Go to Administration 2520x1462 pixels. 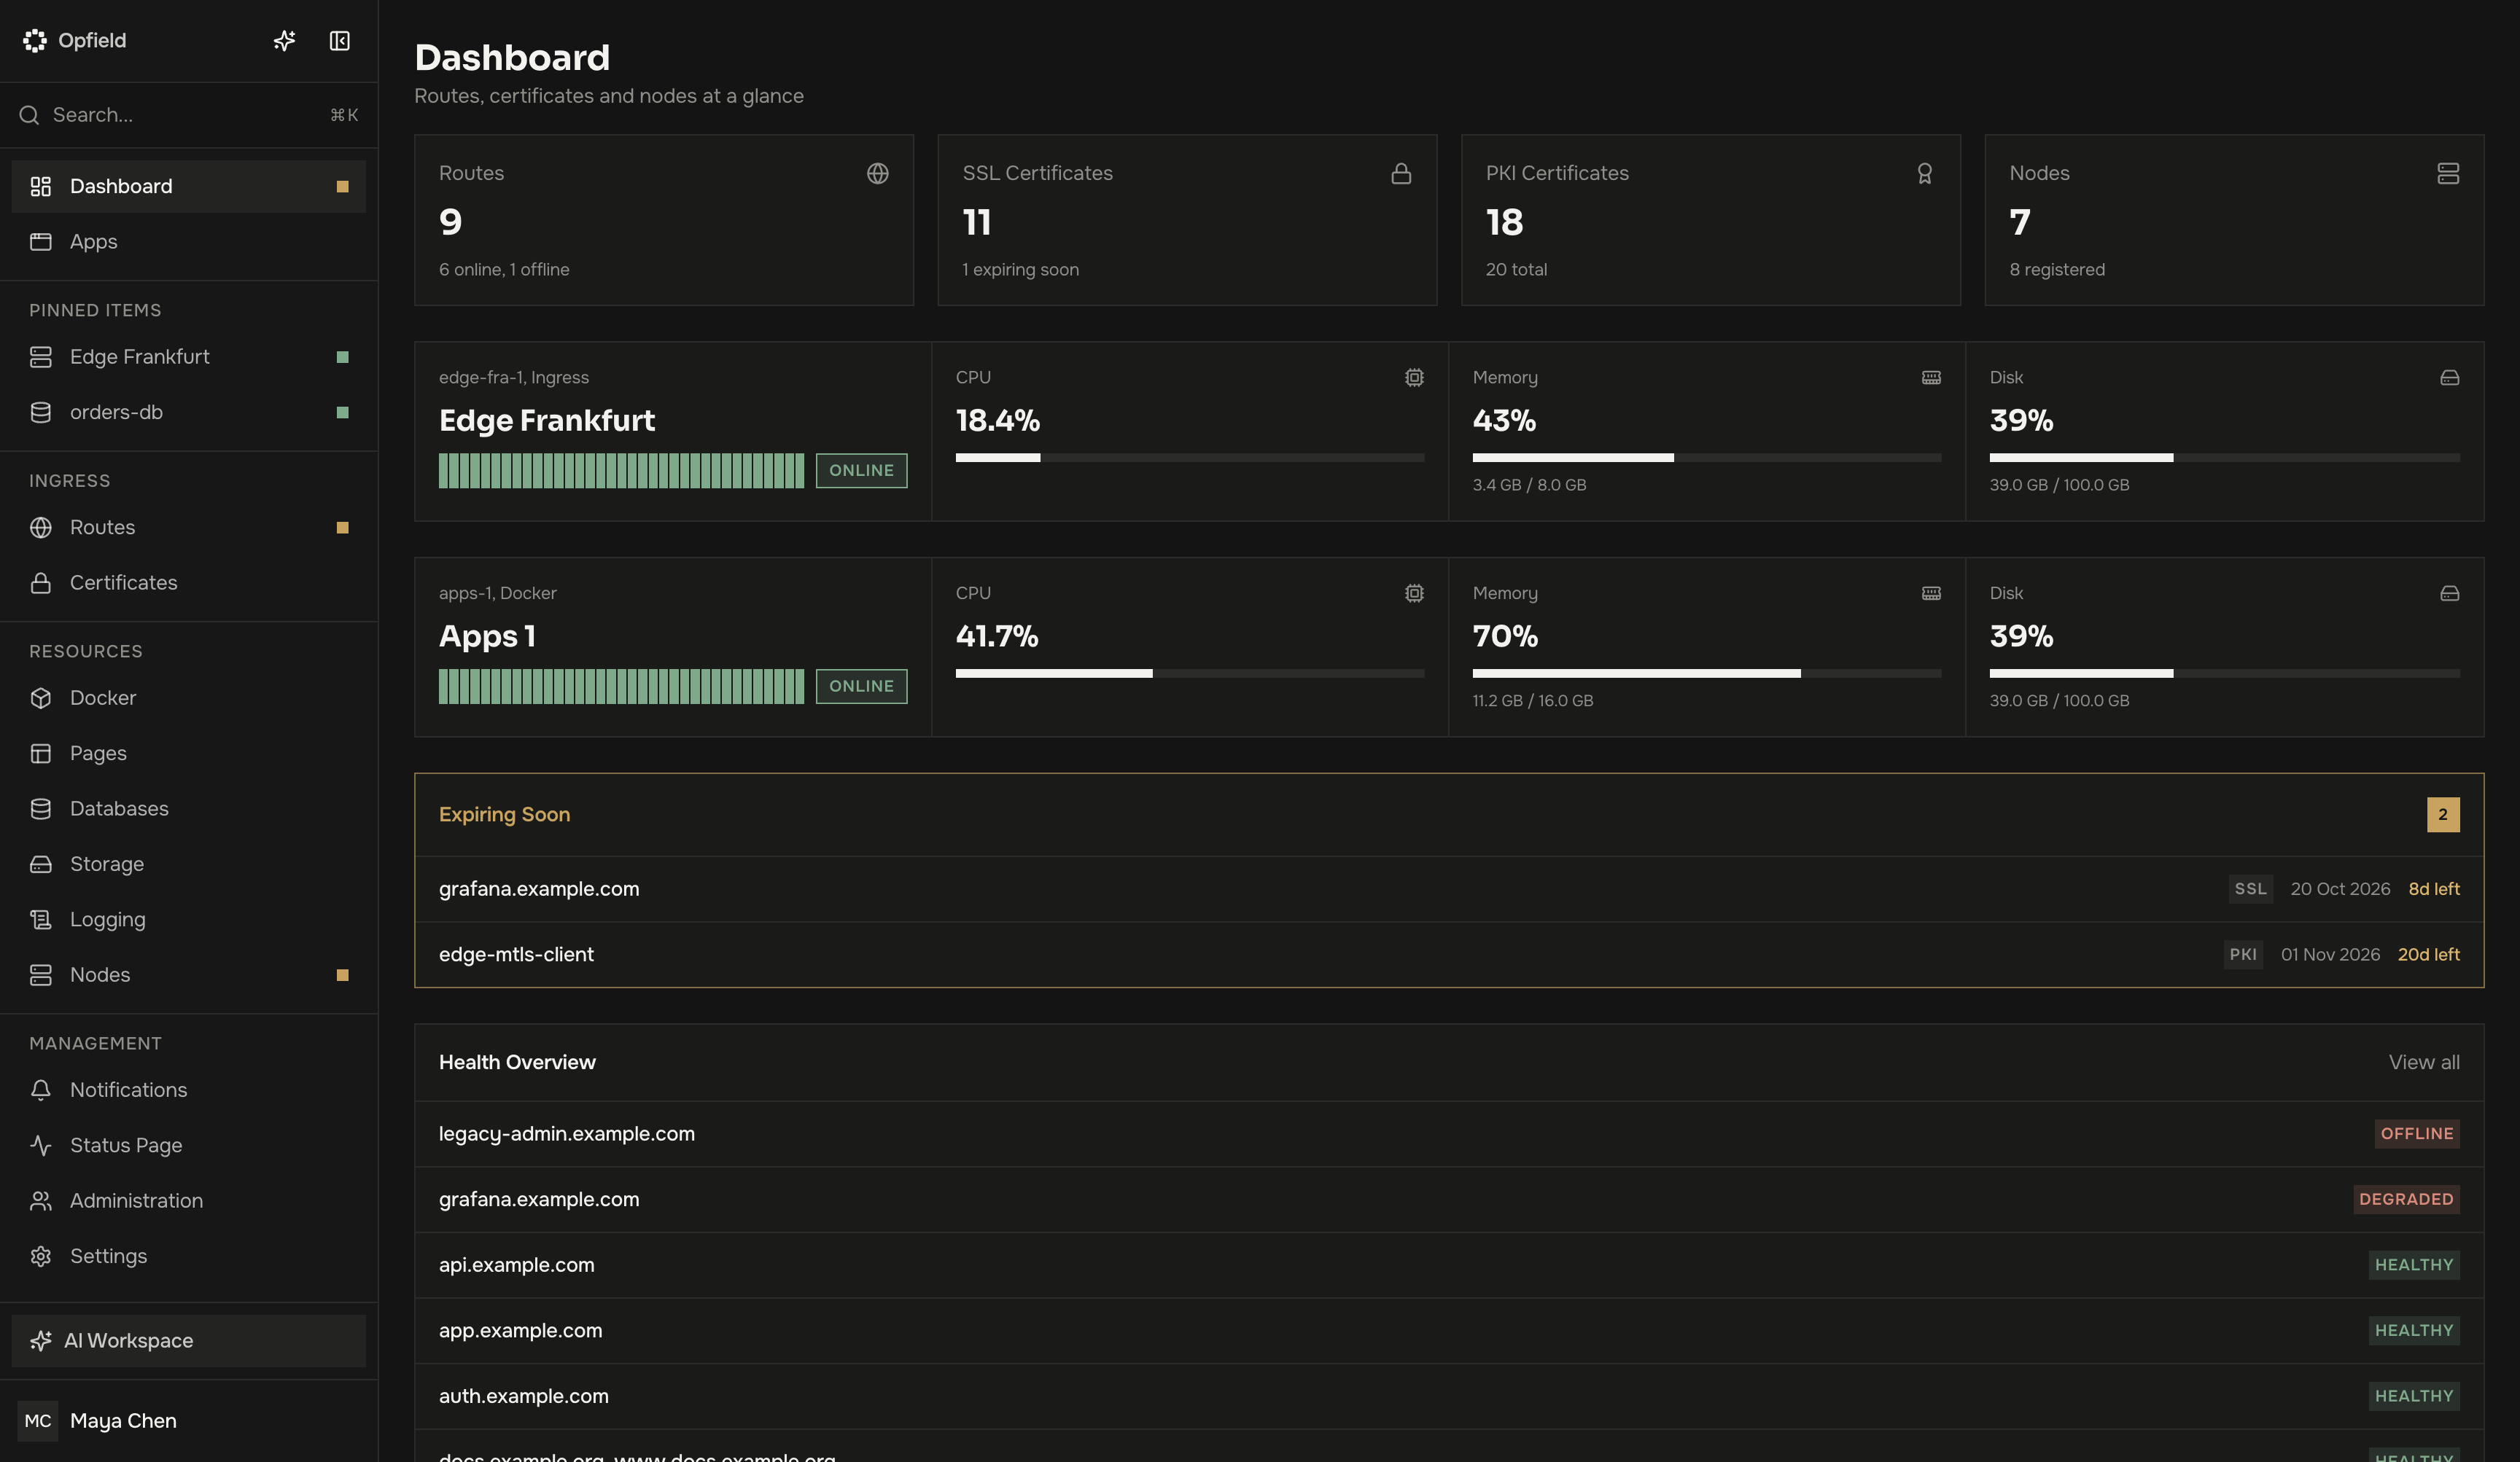[x=188, y=1201]
